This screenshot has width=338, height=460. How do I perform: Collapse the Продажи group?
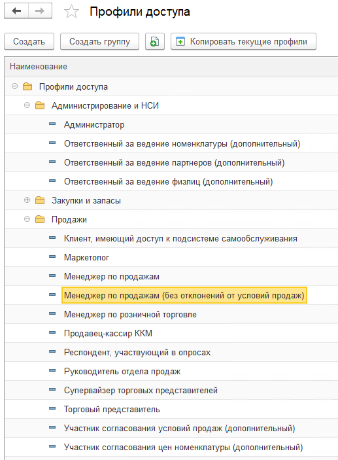tap(27, 219)
